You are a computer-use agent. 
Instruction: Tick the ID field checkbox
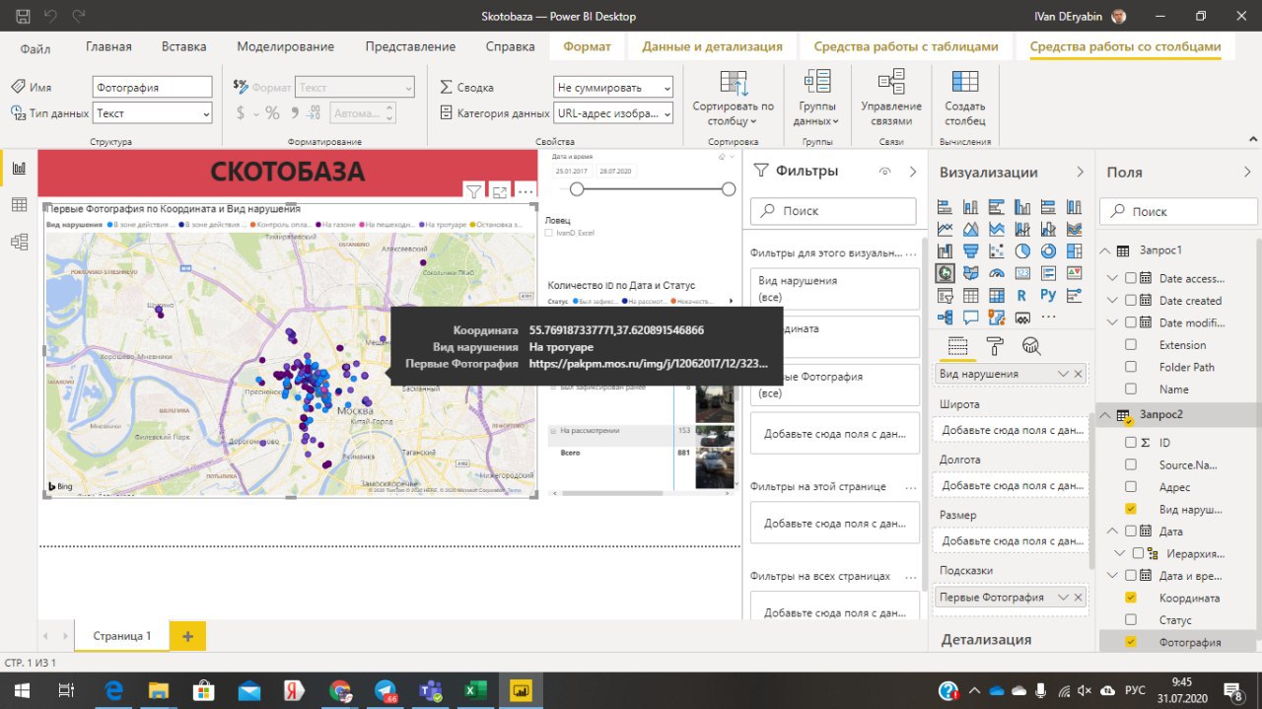pyautogui.click(x=1131, y=443)
